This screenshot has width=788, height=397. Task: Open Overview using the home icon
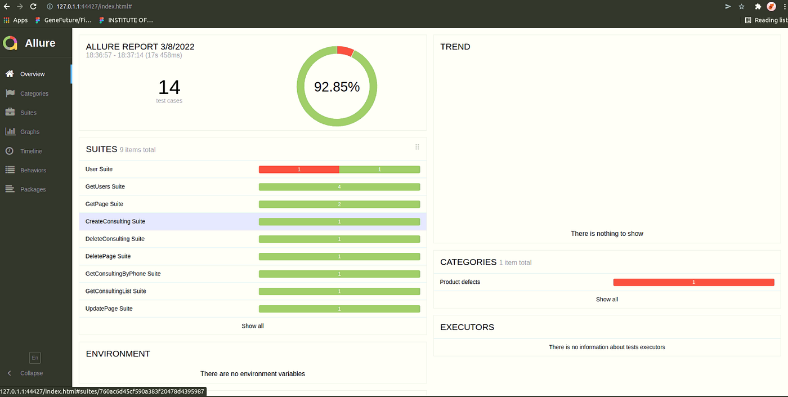point(9,74)
